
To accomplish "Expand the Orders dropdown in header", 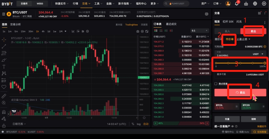I will (x=217, y=4).
